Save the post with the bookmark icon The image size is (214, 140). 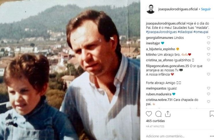212,114
